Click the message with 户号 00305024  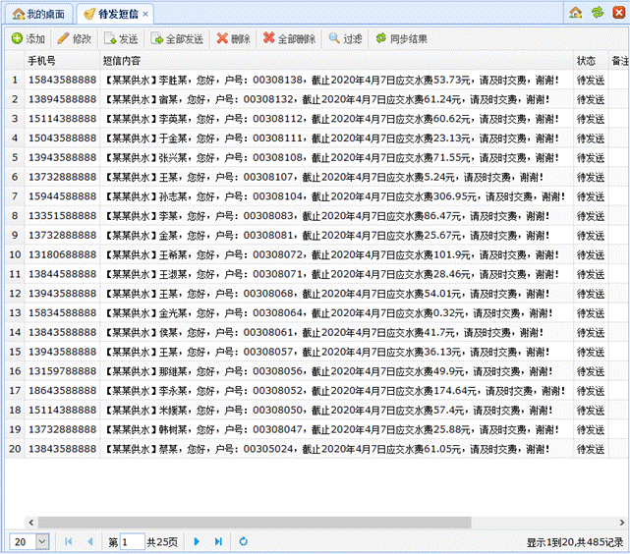point(326,449)
